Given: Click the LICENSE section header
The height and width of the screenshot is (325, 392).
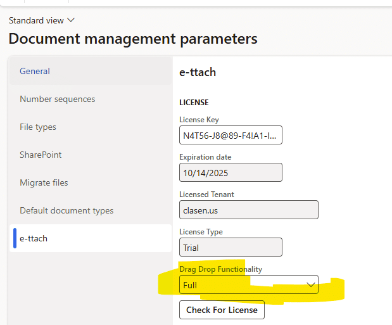Looking at the screenshot, I should pos(194,102).
